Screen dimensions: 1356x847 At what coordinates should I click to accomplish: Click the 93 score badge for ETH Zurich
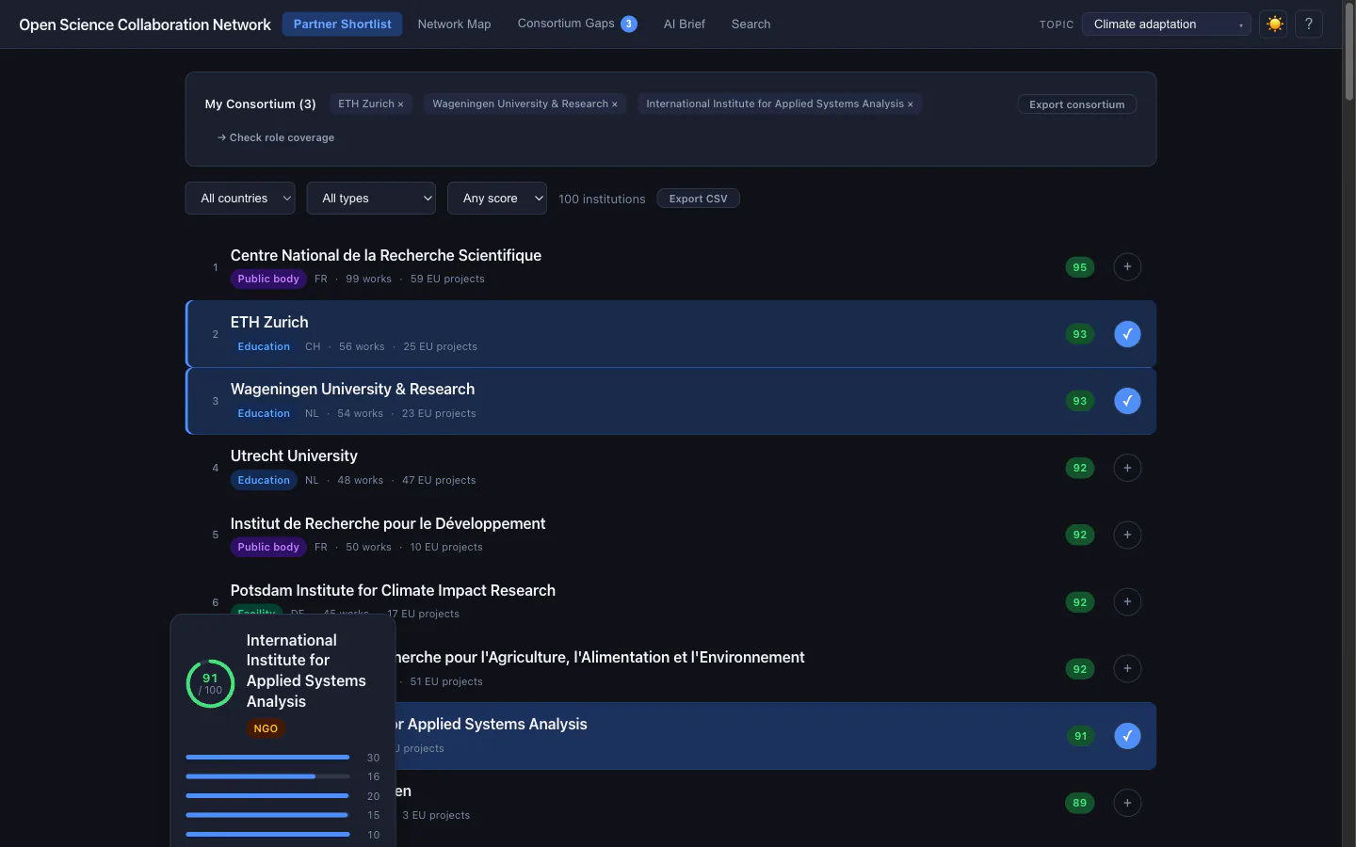1080,334
